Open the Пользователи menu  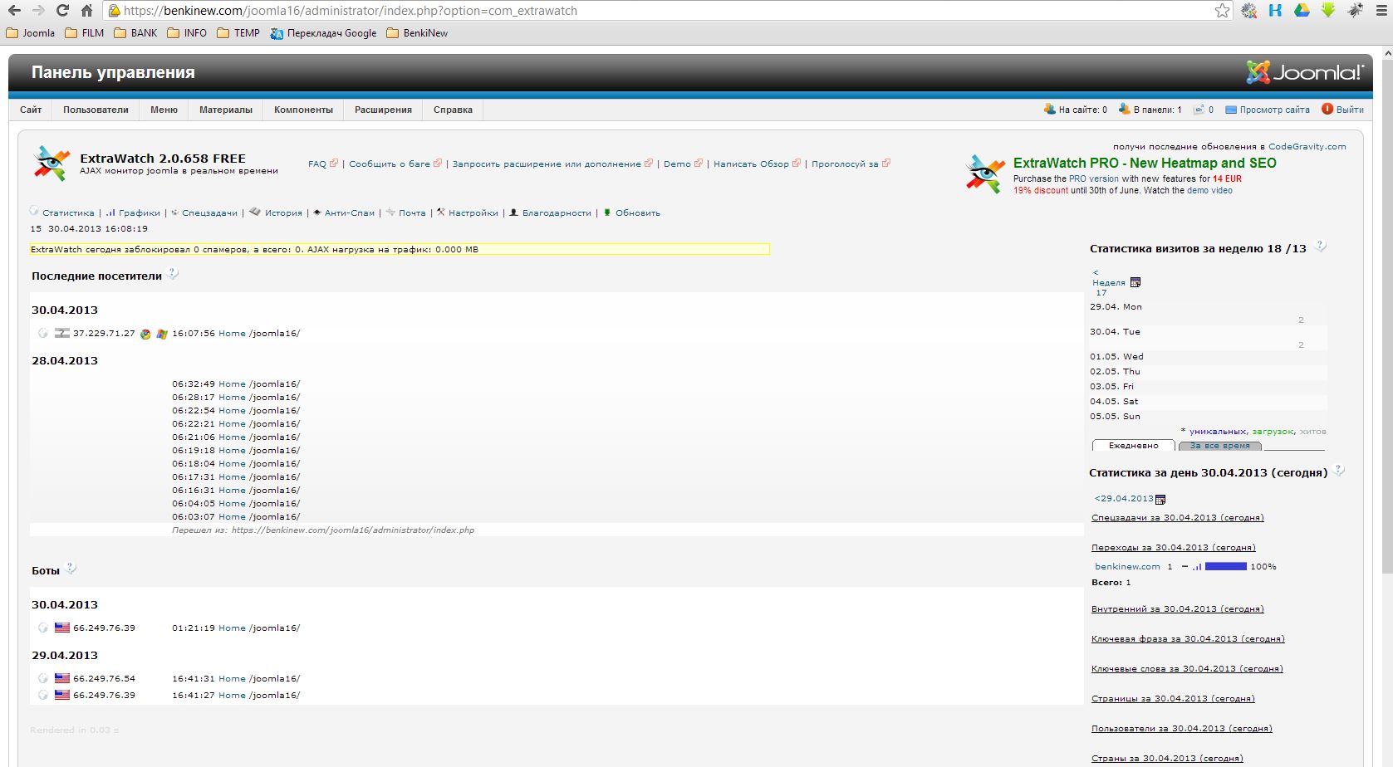pyautogui.click(x=96, y=110)
